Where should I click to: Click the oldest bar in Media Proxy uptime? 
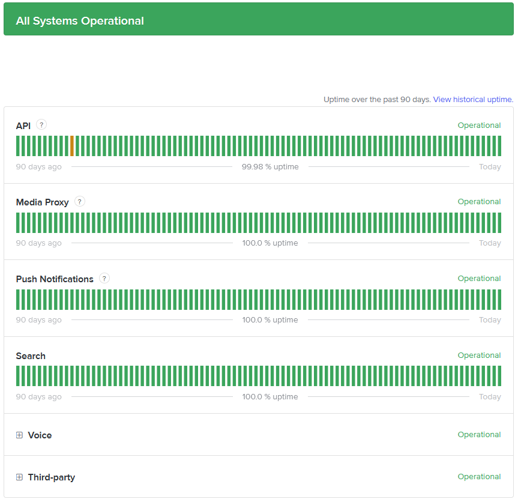(x=18, y=223)
